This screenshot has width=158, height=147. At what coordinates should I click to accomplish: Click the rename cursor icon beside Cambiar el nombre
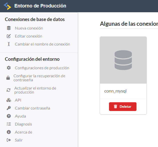point(9,44)
